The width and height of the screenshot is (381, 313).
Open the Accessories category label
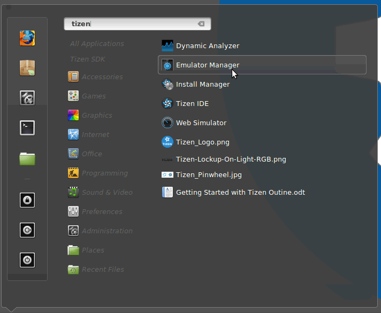pos(102,77)
